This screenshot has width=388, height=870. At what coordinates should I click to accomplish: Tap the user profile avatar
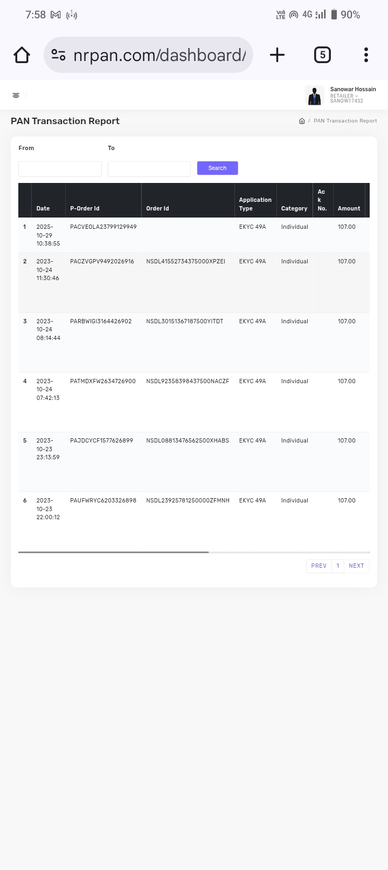coord(314,96)
